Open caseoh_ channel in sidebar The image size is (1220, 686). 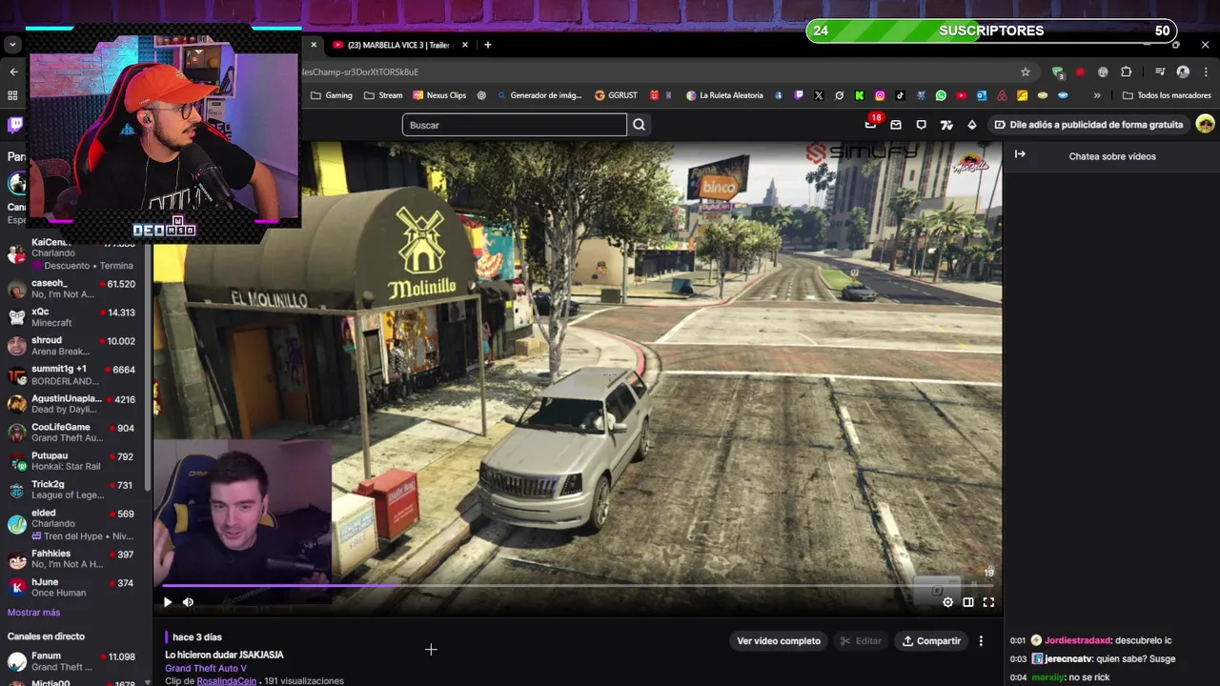coord(74,289)
